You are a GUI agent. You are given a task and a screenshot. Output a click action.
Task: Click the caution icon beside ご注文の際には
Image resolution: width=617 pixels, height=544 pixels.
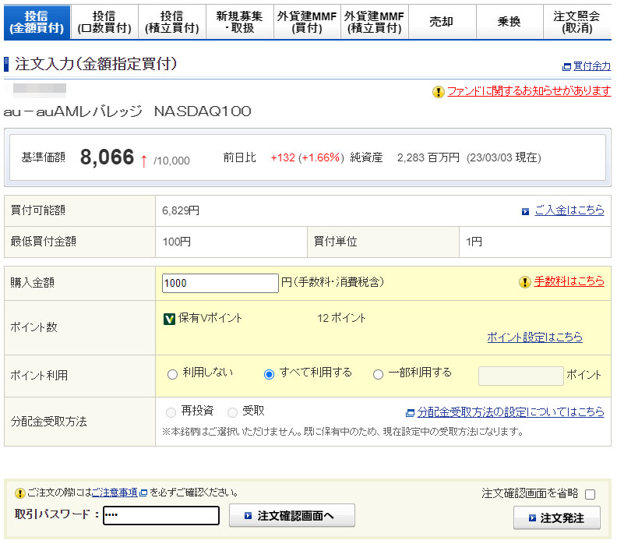20,493
